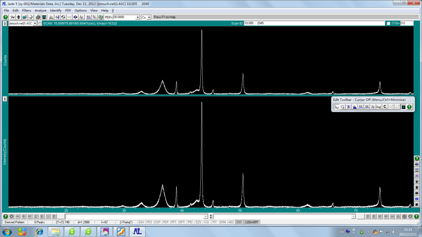The width and height of the screenshot is (422, 237).
Task: Toggle the PDF status bar button
Action: click(166, 222)
